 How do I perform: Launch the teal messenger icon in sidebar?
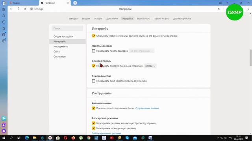(4, 118)
